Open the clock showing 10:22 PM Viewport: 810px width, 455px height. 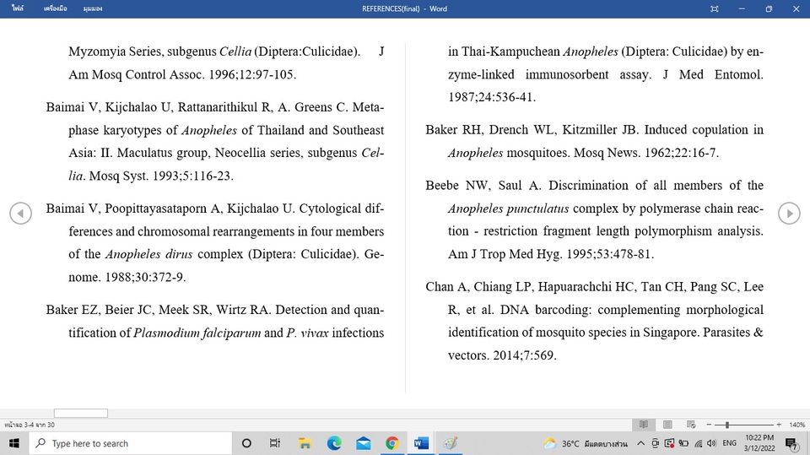(759, 443)
